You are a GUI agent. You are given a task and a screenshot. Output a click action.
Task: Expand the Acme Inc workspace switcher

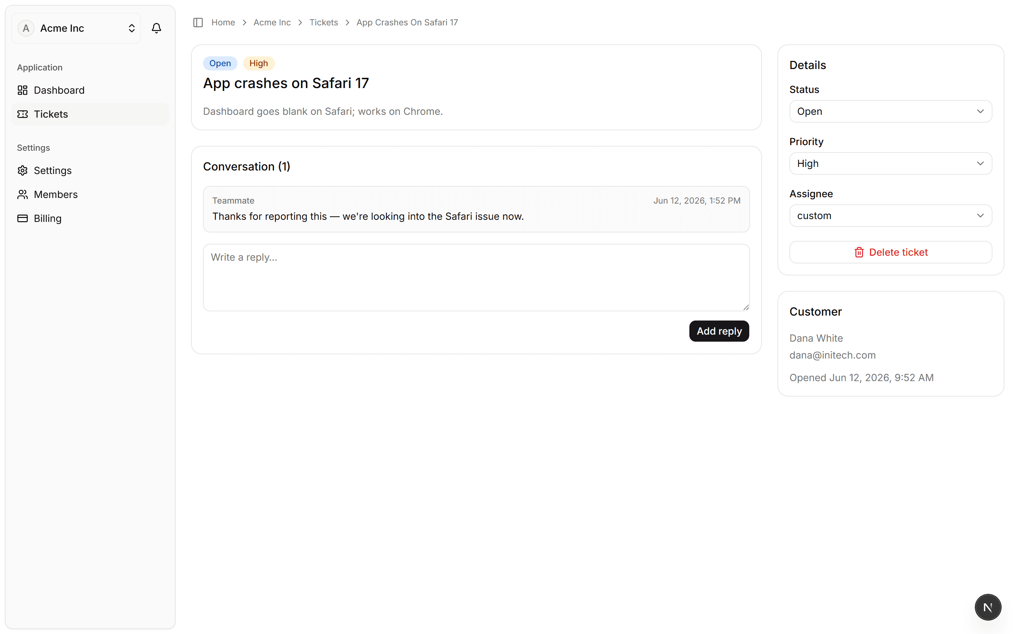point(76,28)
